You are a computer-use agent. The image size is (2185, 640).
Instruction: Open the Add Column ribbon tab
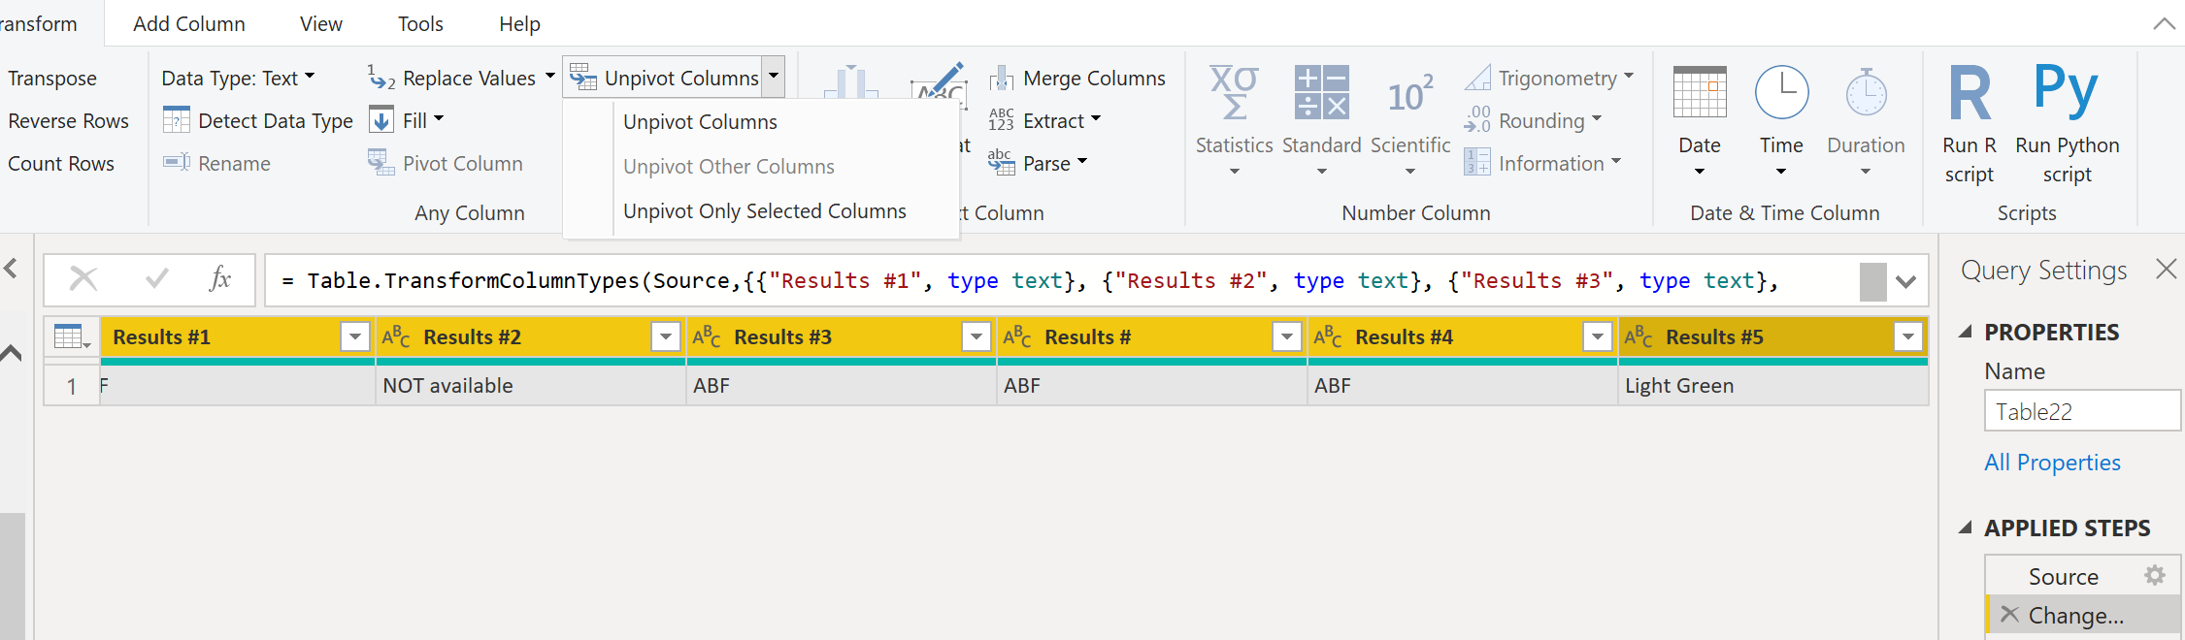click(189, 23)
